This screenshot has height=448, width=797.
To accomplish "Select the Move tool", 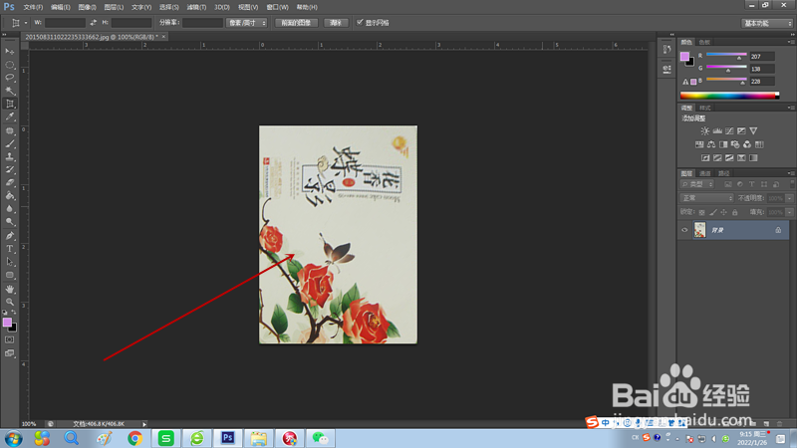I will 10,52.
